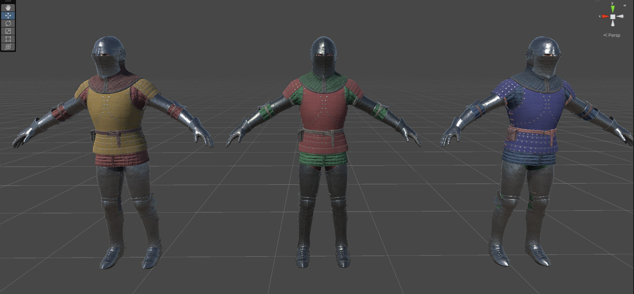Select the Rect transform tool
Screen dimensions: 634x294
[8, 39]
